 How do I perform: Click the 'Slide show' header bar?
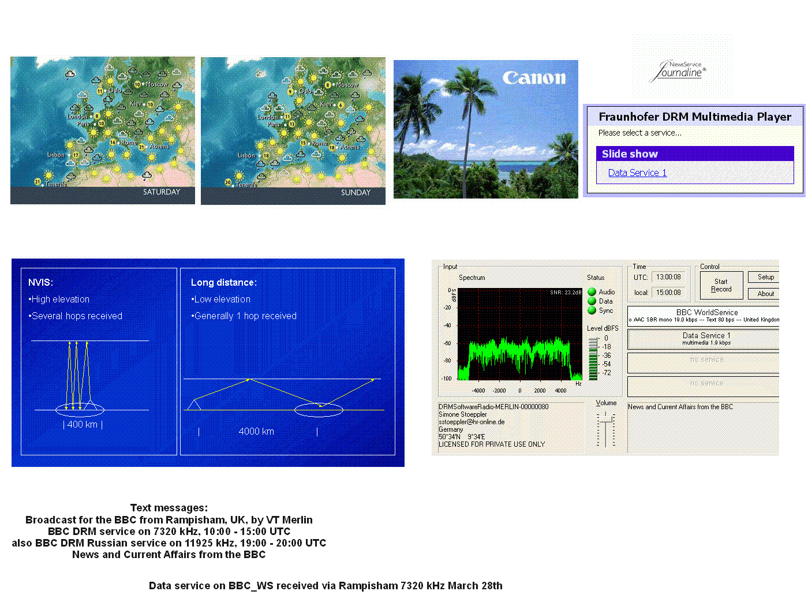coord(695,154)
